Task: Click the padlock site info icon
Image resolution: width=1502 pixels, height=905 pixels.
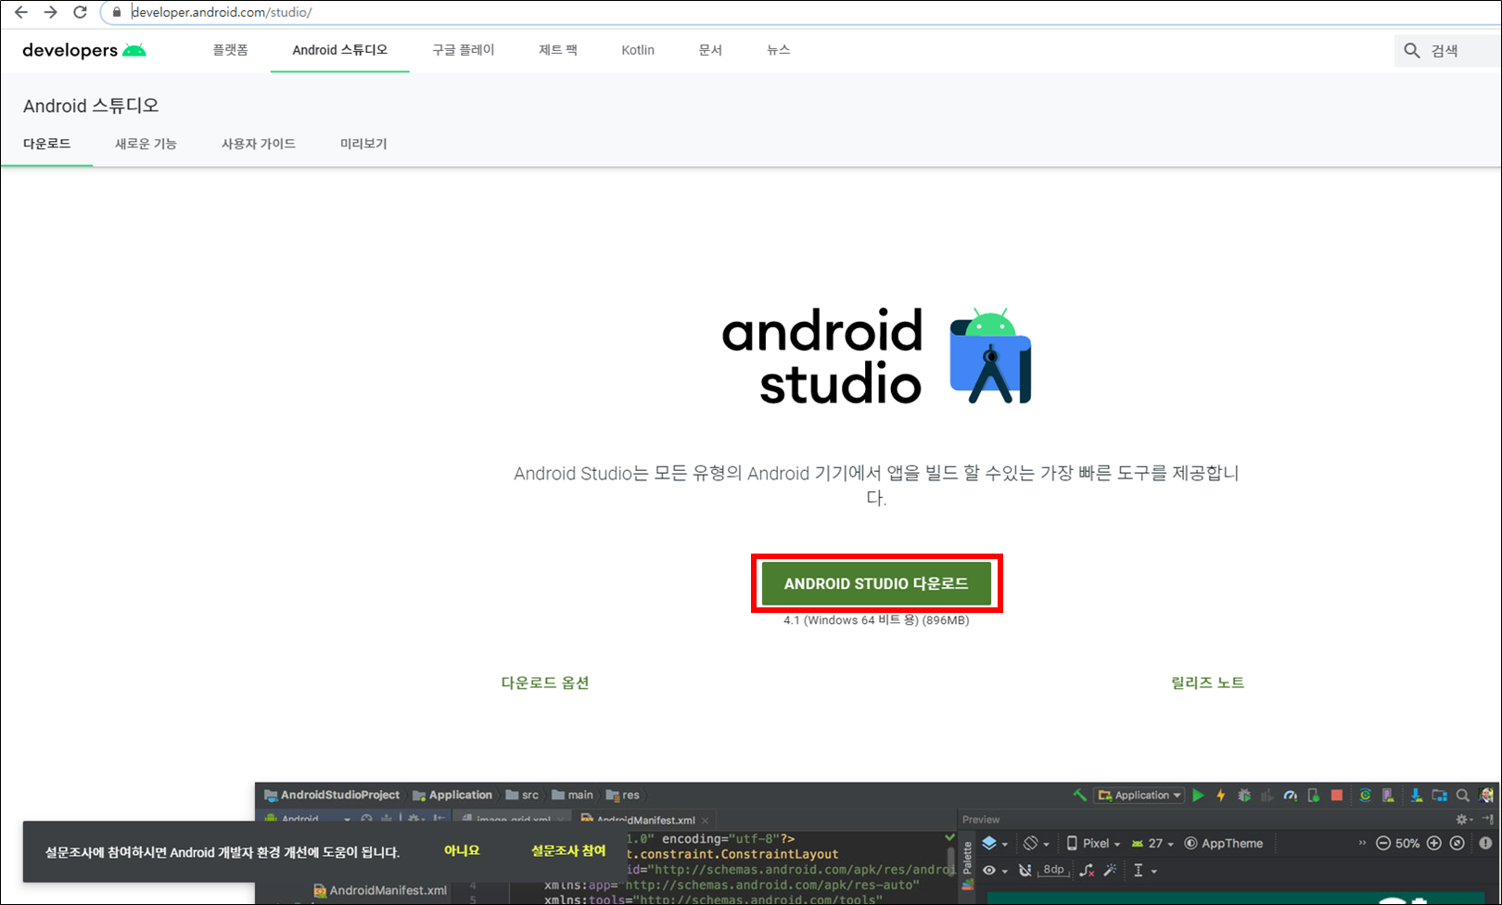Action: pyautogui.click(x=117, y=13)
